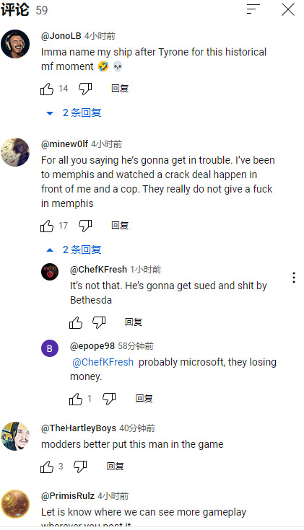This screenshot has height=530, width=304.
Task: Like @epope98's reply about Microsoft
Action: (76, 399)
